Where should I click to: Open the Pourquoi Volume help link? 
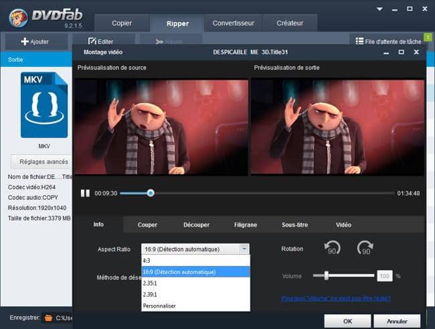click(x=336, y=298)
